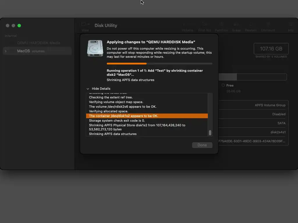
Task: Open the Info toolbar icon
Action: tap(290, 24)
